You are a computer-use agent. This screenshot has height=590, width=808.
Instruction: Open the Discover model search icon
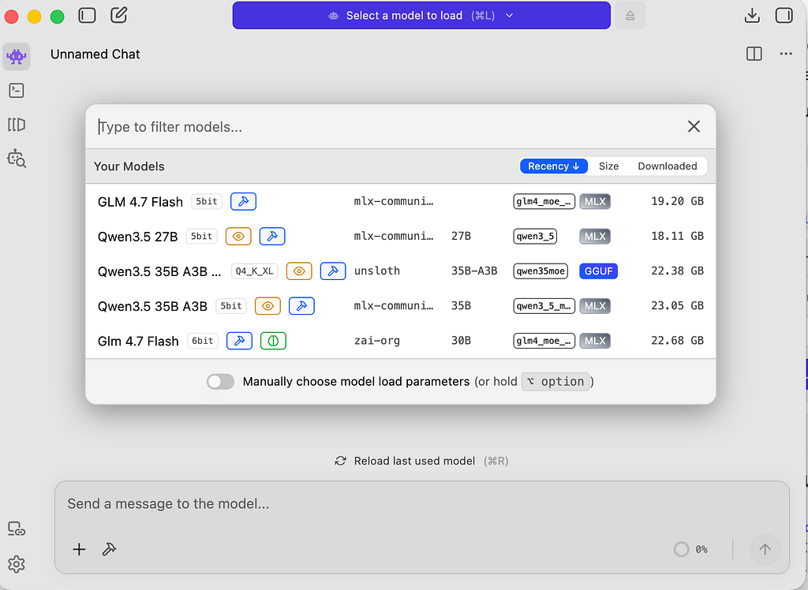click(x=17, y=159)
